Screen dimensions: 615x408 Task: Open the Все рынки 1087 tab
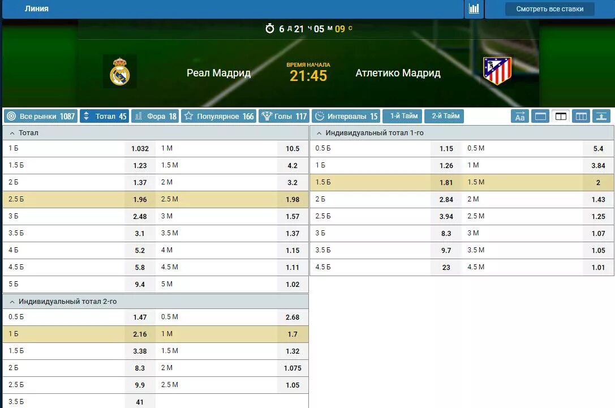[x=41, y=116]
